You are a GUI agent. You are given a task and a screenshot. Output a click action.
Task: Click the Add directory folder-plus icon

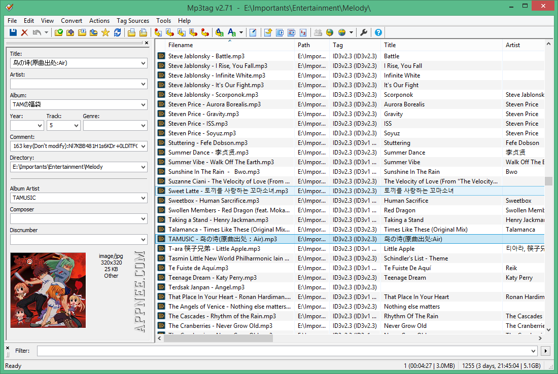coord(71,32)
